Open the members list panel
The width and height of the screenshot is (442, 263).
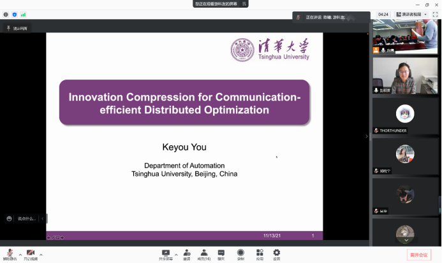pos(204,253)
